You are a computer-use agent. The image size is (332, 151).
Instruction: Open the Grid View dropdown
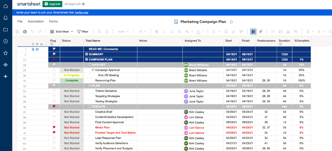tap(62, 32)
